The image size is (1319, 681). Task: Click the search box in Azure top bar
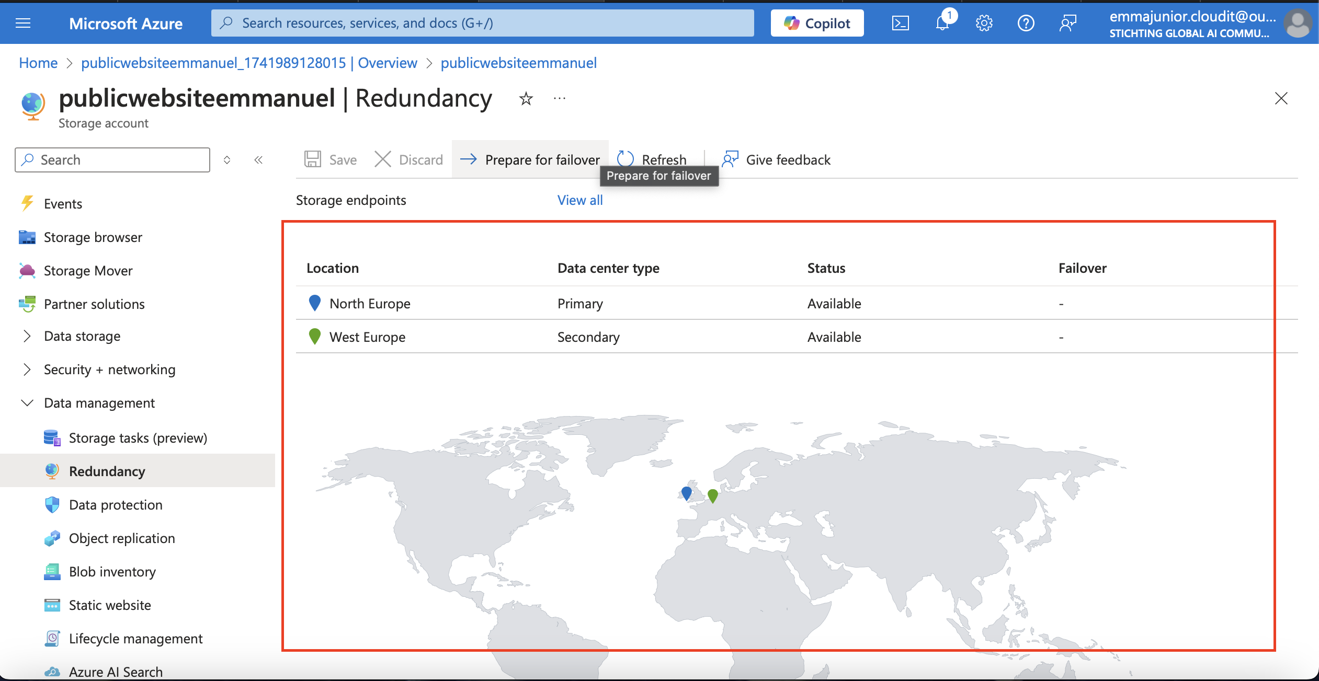tap(482, 23)
